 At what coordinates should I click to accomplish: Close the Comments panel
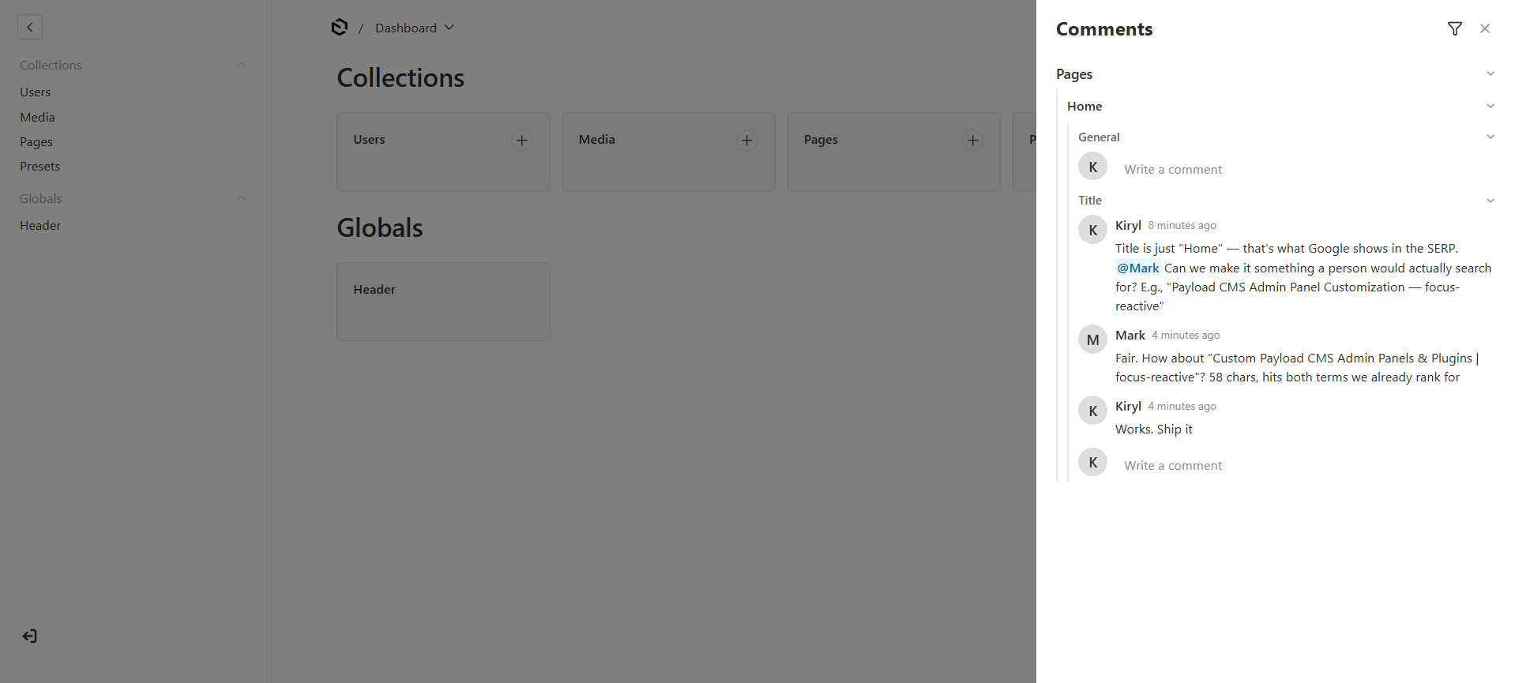pyautogui.click(x=1485, y=28)
